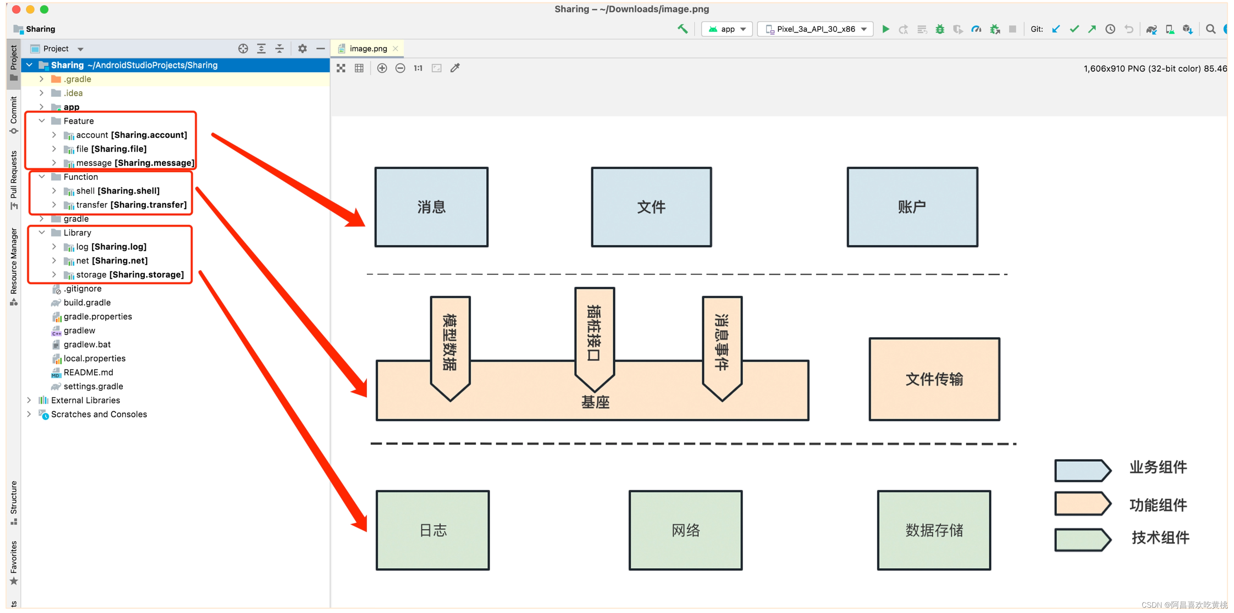
Task: Select the README.md file
Action: [x=88, y=372]
